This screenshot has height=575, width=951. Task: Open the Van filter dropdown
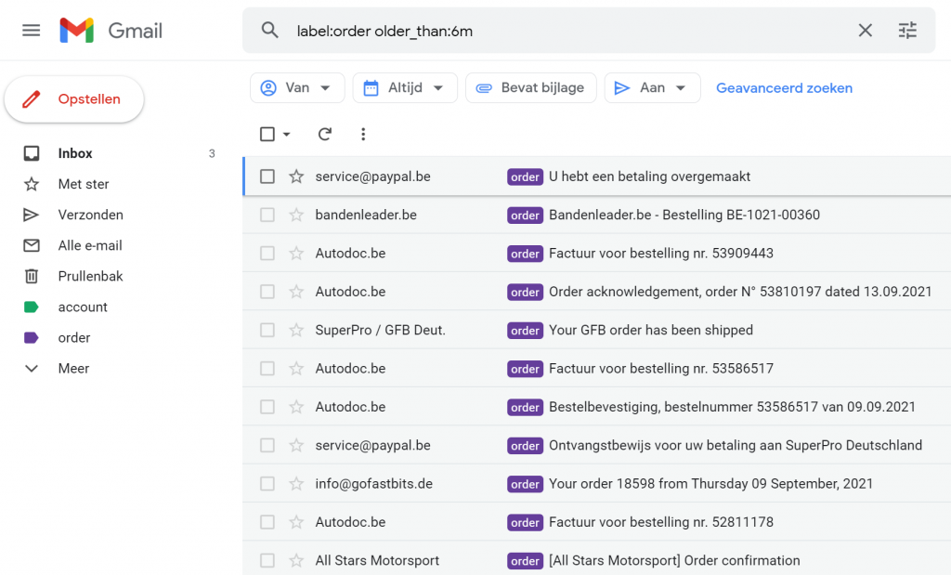click(x=297, y=88)
